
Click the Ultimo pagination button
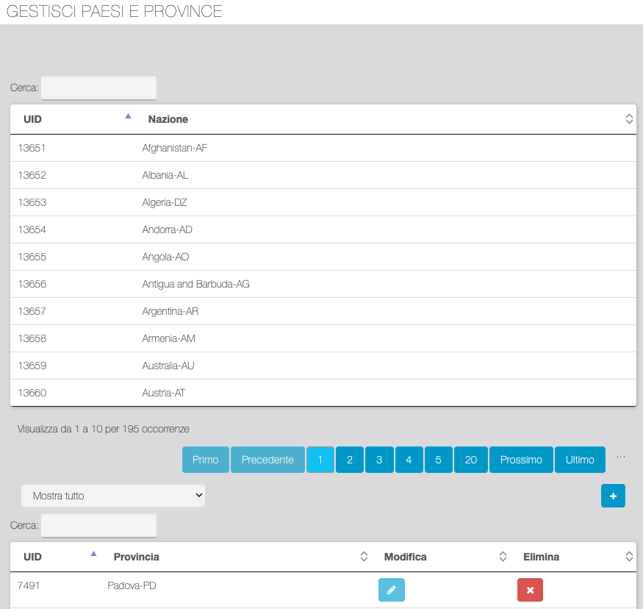click(580, 460)
